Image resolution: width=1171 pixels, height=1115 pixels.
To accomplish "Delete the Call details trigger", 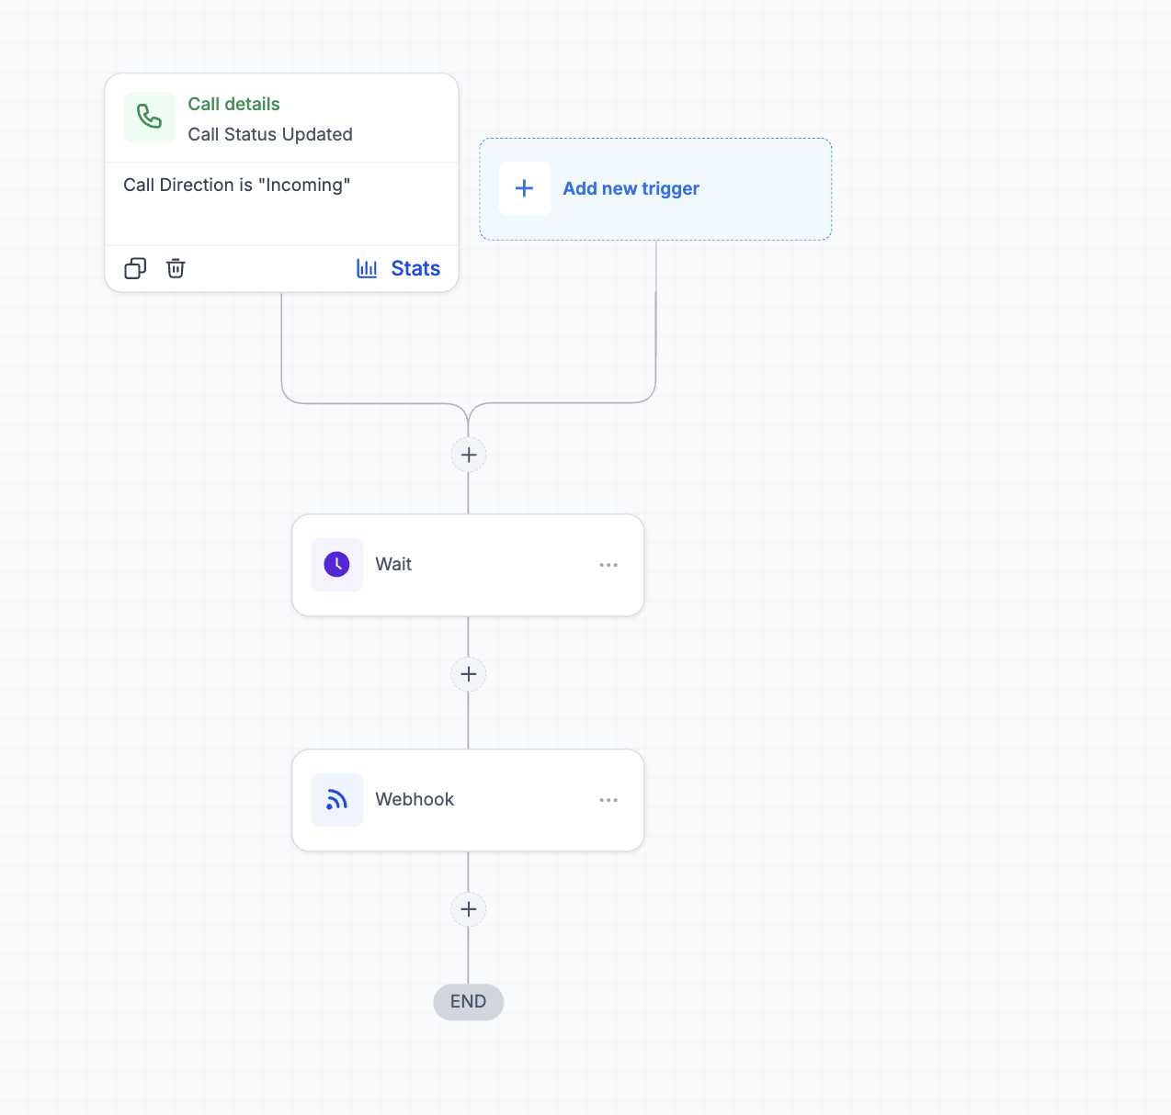I will coord(176,268).
